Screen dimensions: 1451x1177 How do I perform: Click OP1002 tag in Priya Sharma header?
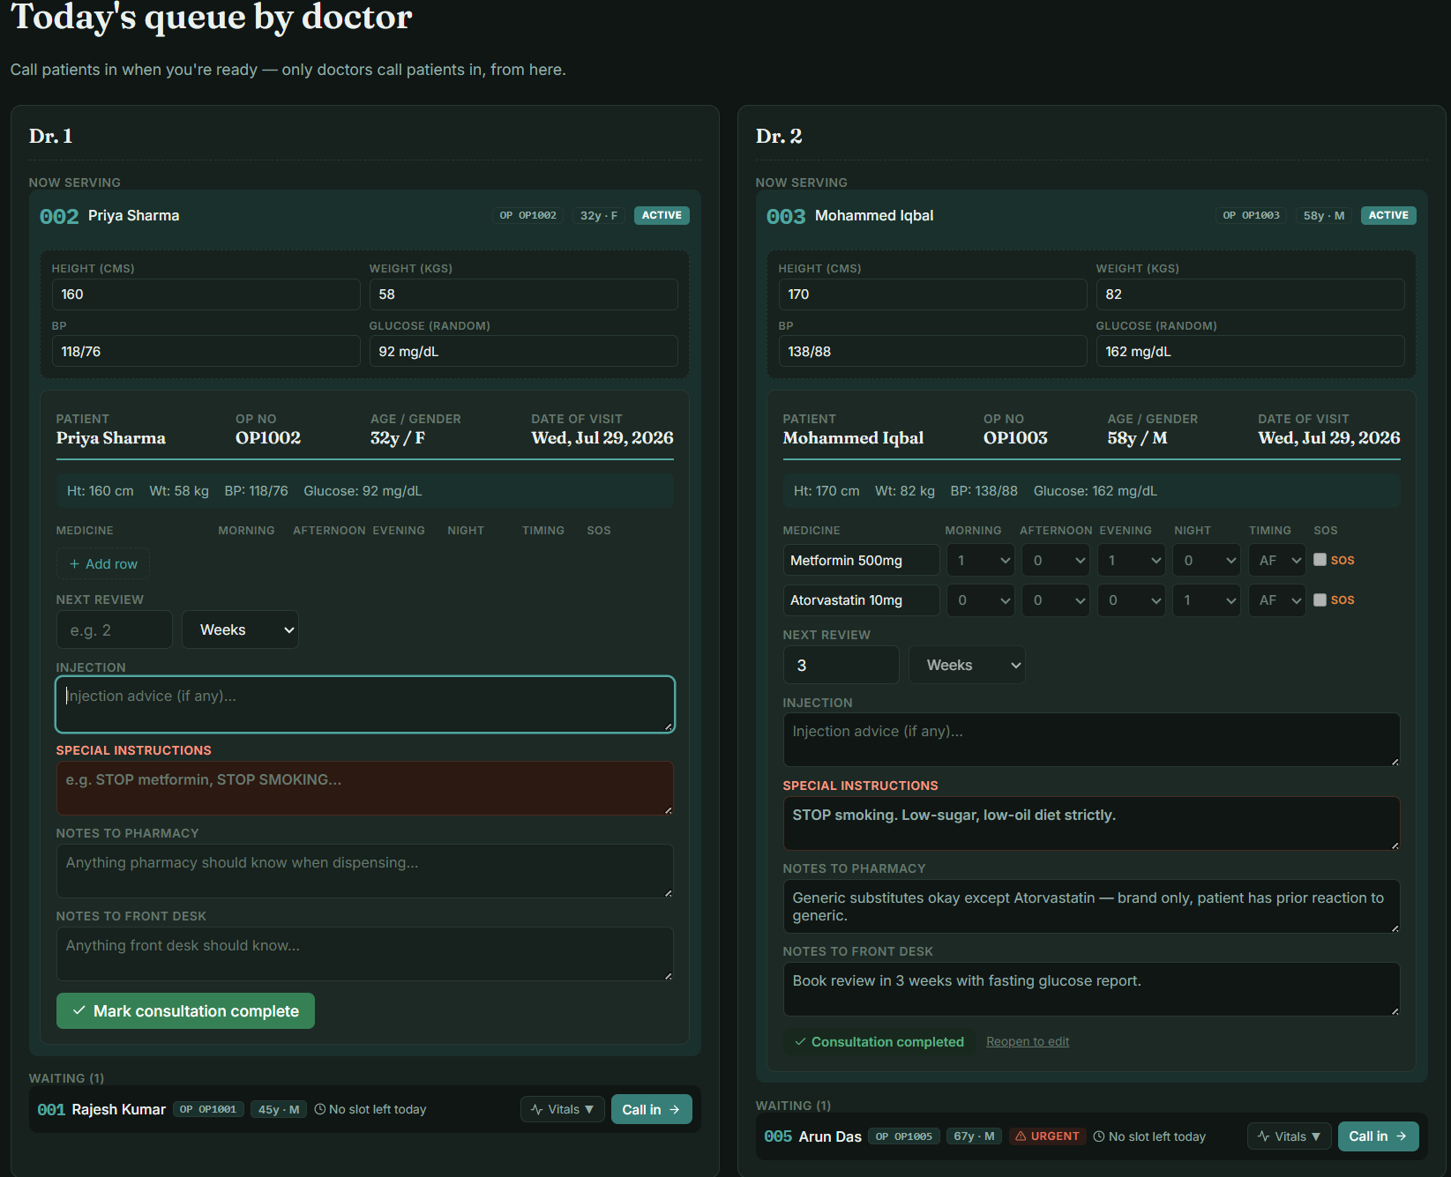point(527,215)
